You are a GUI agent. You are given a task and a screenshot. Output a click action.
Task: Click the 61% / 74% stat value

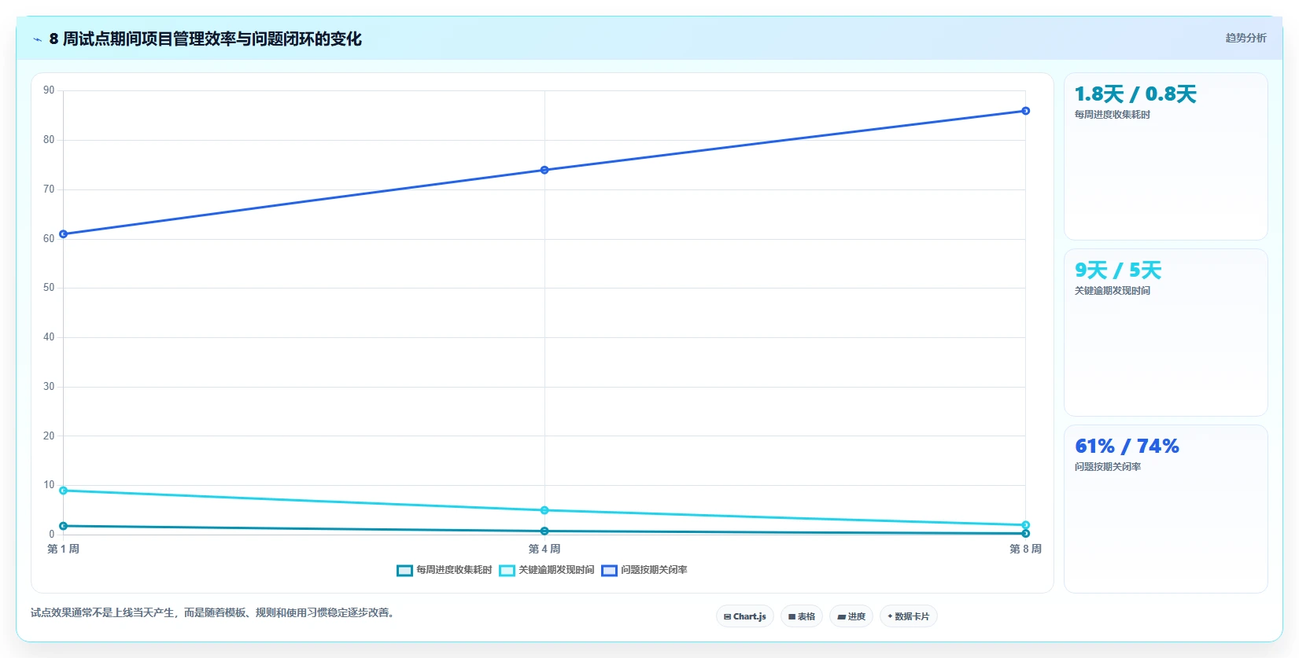click(1127, 447)
